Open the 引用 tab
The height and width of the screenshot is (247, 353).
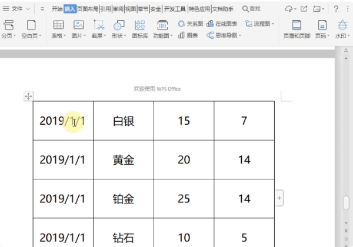tap(105, 9)
